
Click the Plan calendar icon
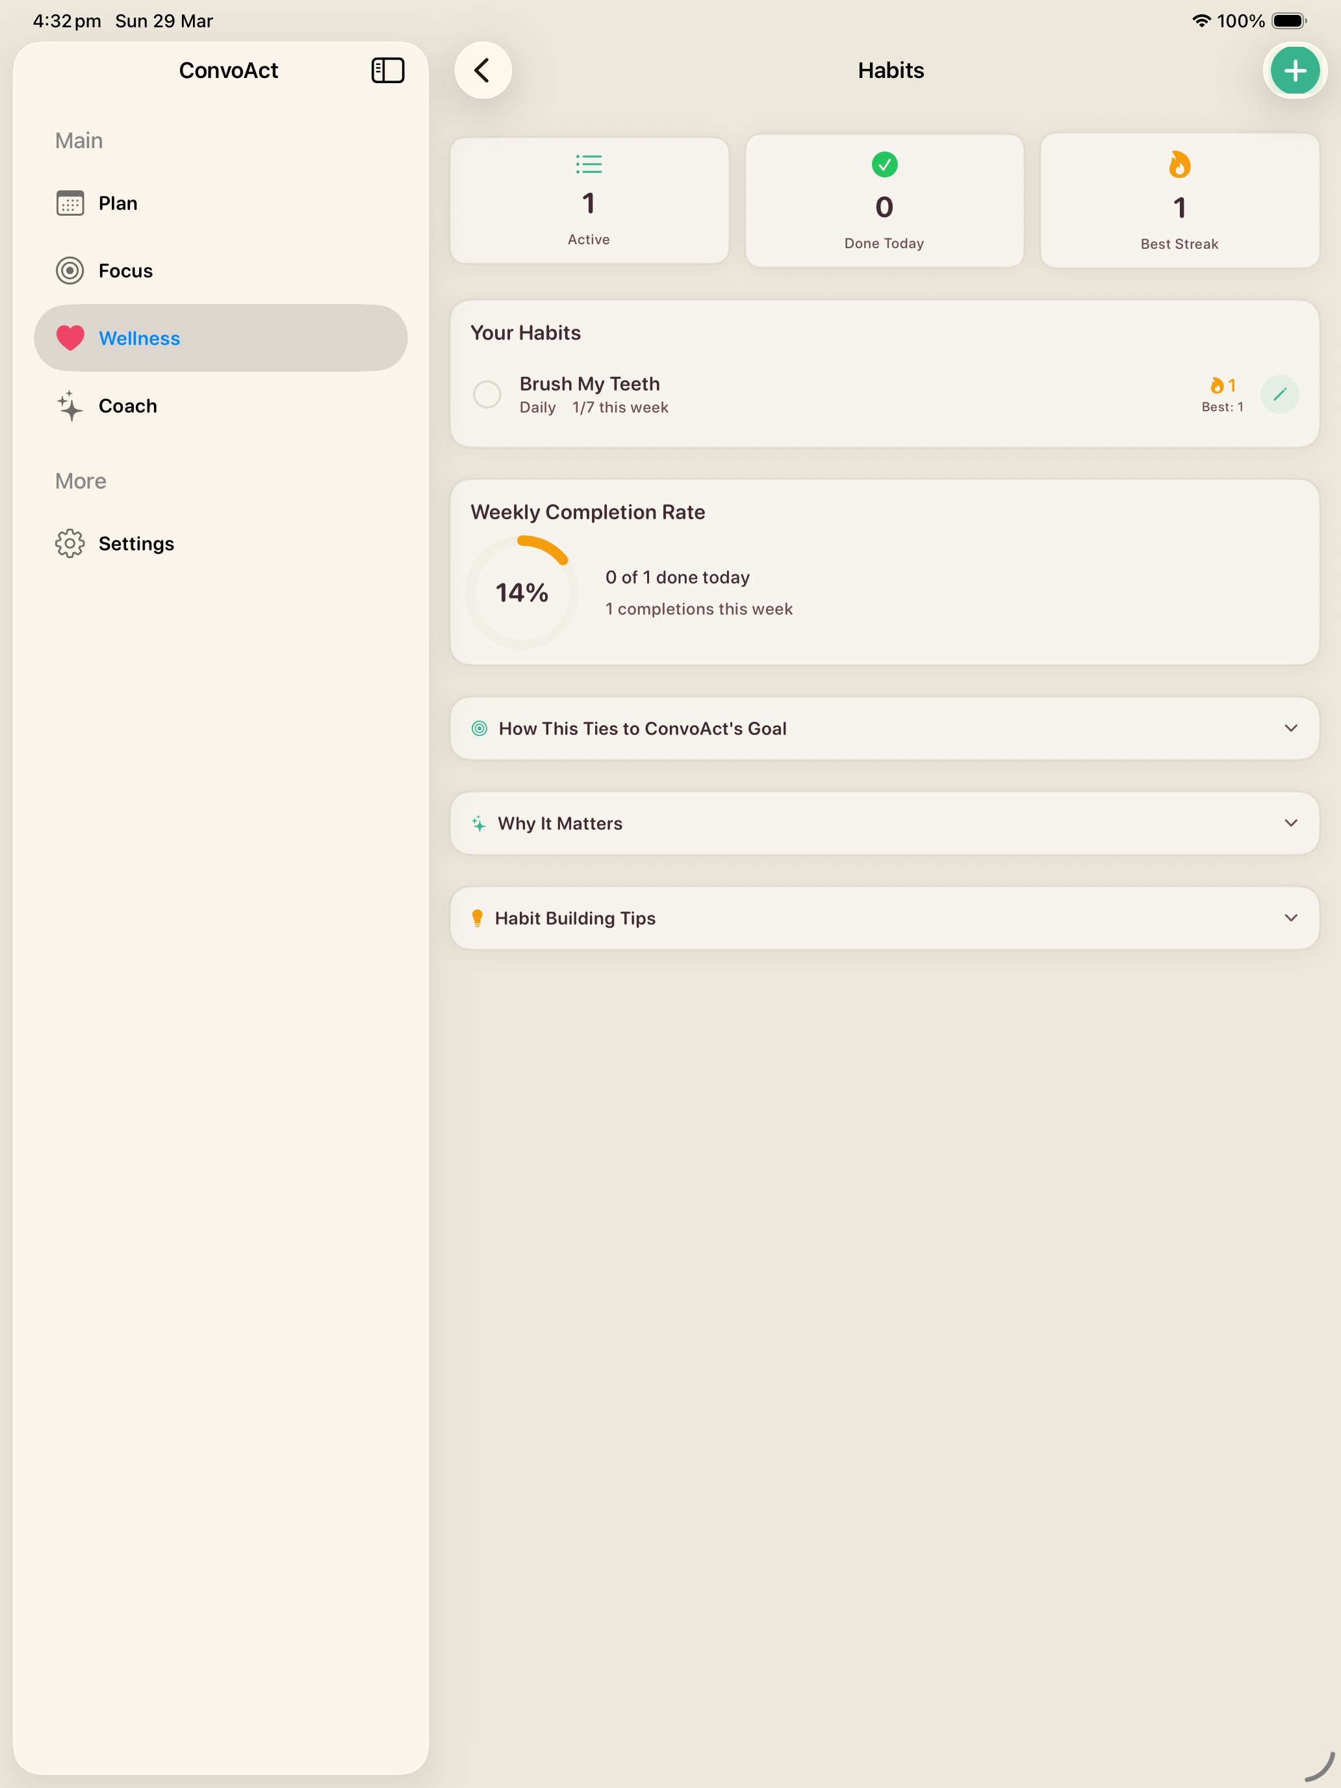pyautogui.click(x=70, y=203)
